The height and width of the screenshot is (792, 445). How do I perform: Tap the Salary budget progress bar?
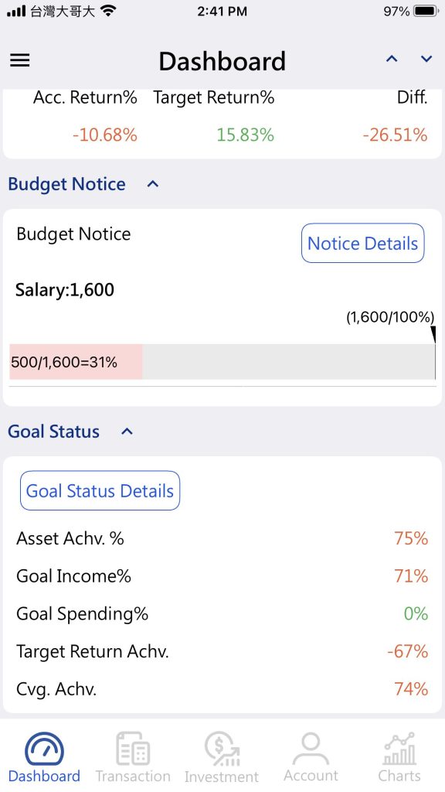tap(222, 362)
